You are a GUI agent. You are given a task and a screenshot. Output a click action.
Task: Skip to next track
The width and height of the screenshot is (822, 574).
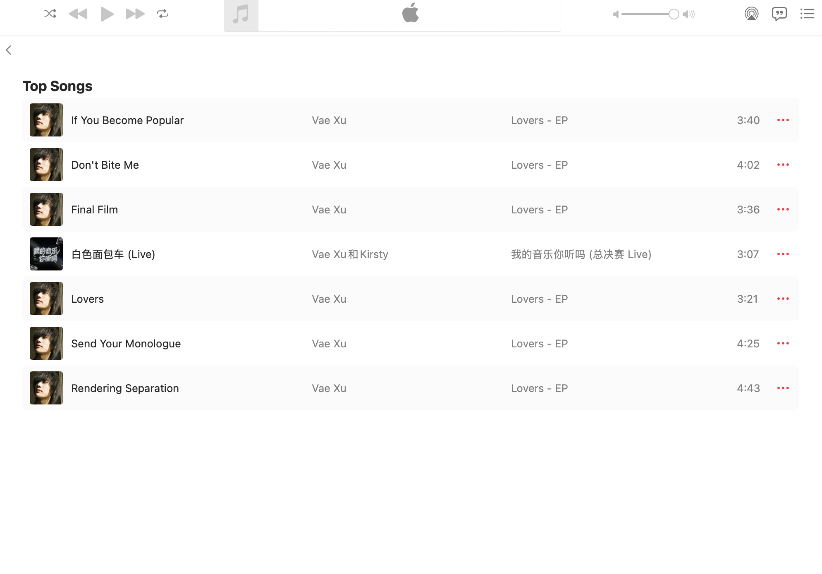coord(135,14)
